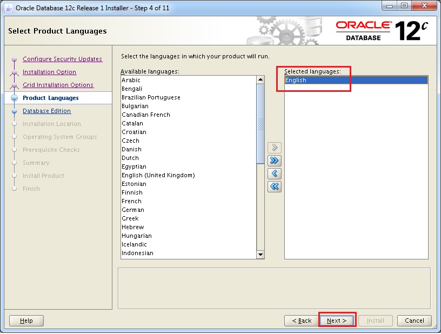
Task: Open the Help dialog
Action: pos(26,320)
